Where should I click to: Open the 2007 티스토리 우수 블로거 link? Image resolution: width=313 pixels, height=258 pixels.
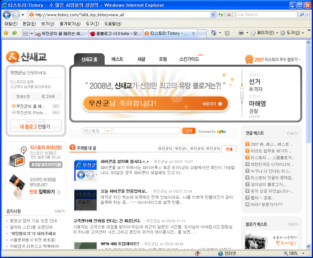point(273,59)
